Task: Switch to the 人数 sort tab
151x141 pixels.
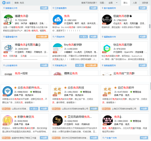Action: point(135,3)
